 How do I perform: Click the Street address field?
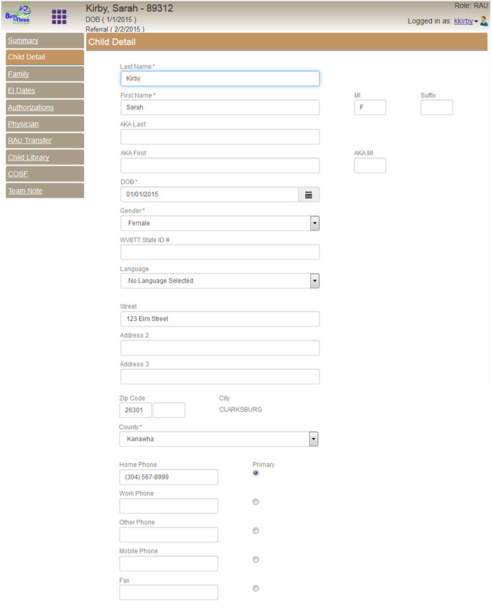tap(220, 319)
